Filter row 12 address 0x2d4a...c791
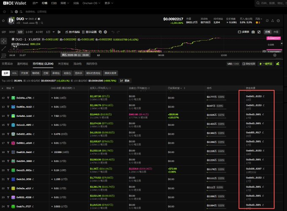287x211 pixels. pos(8,98)
